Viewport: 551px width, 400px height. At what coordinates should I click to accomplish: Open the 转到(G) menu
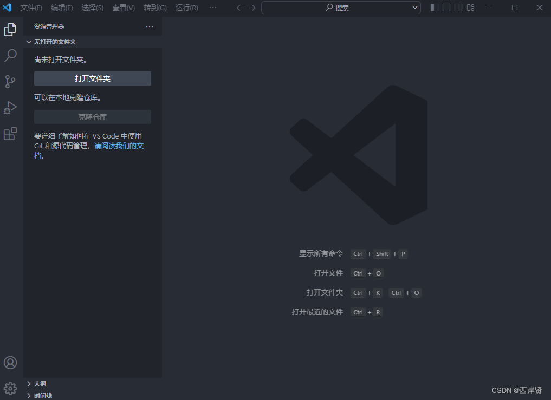click(155, 8)
